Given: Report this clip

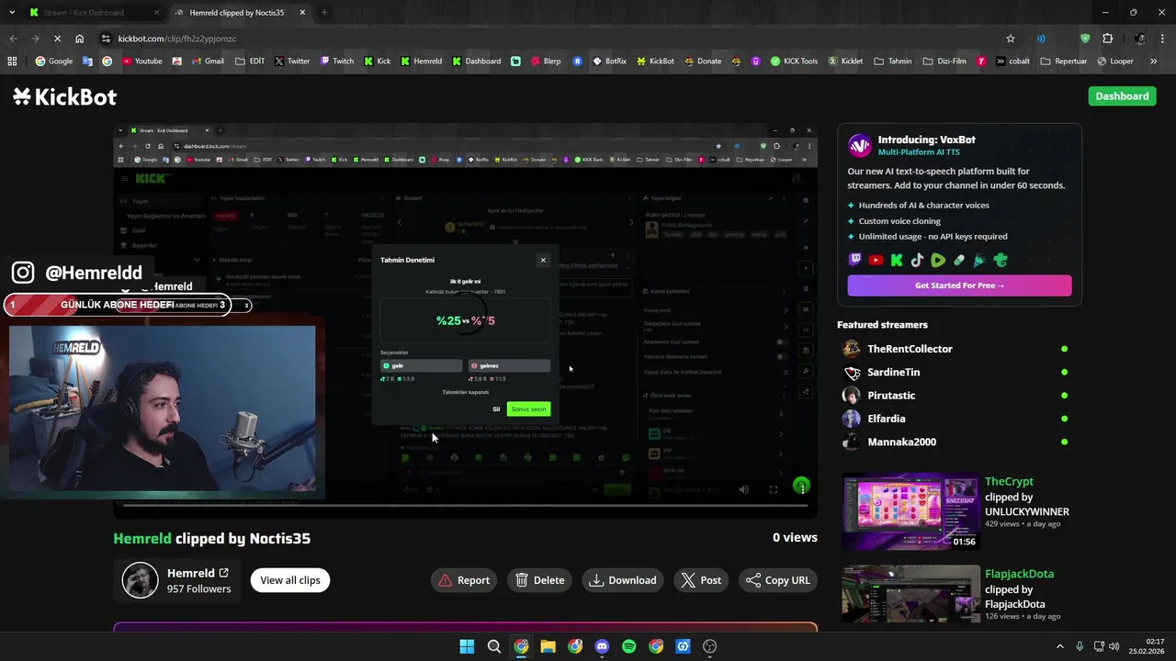Looking at the screenshot, I should coord(464,580).
